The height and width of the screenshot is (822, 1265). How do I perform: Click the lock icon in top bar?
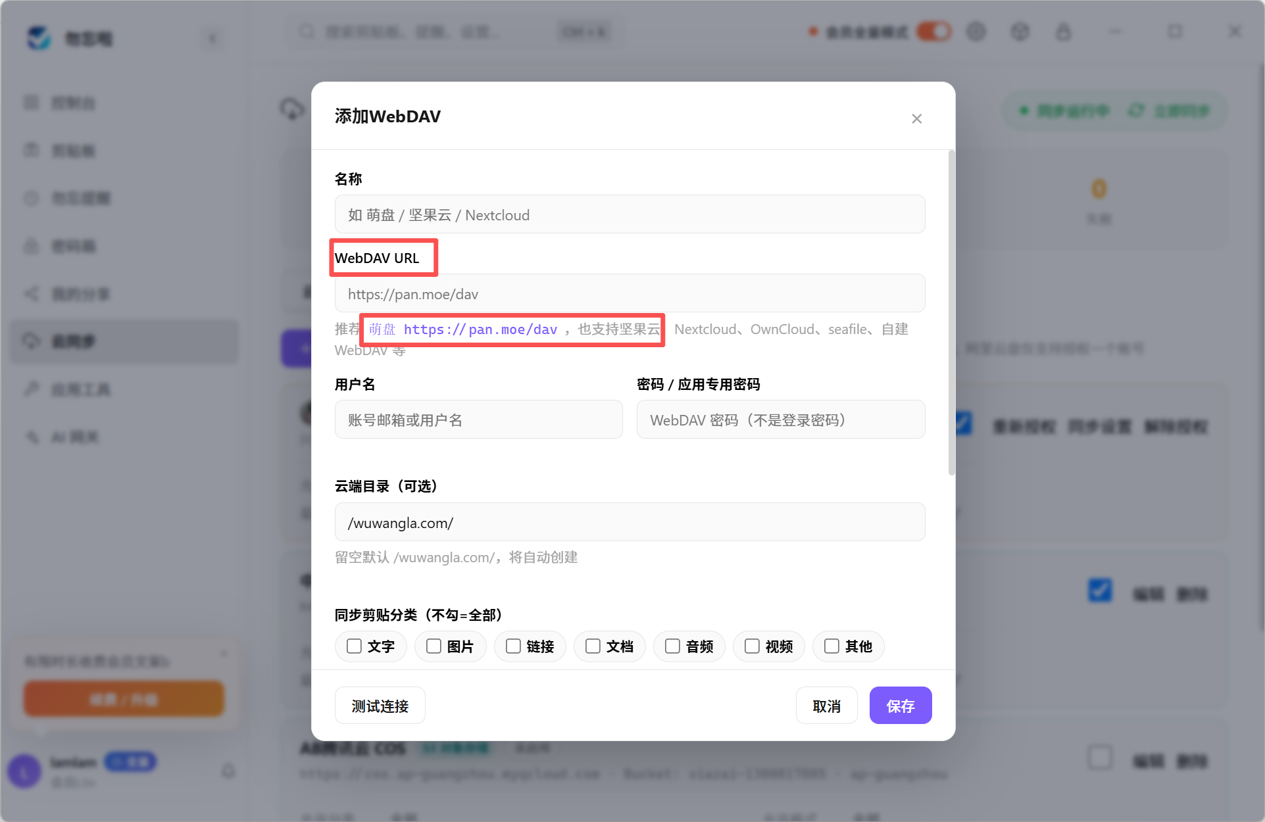(x=1063, y=31)
